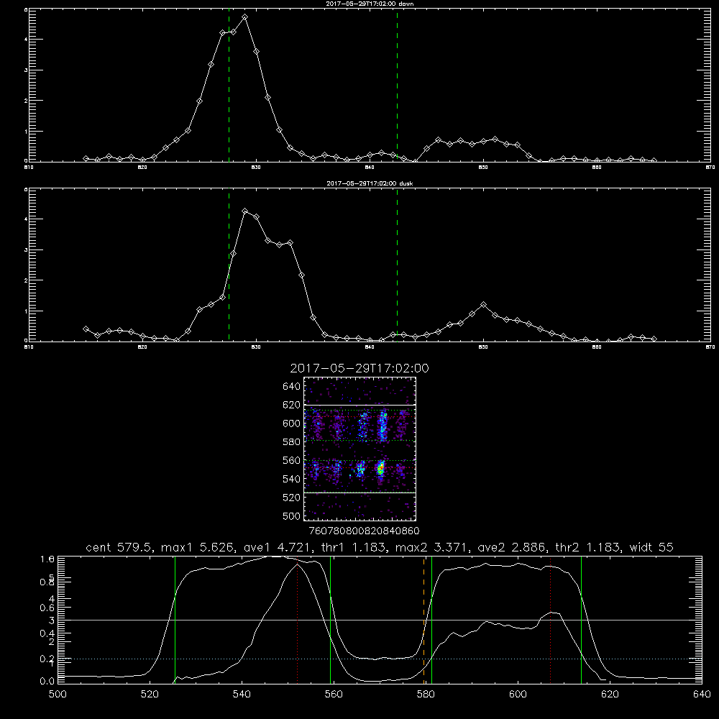This screenshot has width=719, height=719.
Task: Click heatmap y-axis label 600
Action: tap(292, 423)
